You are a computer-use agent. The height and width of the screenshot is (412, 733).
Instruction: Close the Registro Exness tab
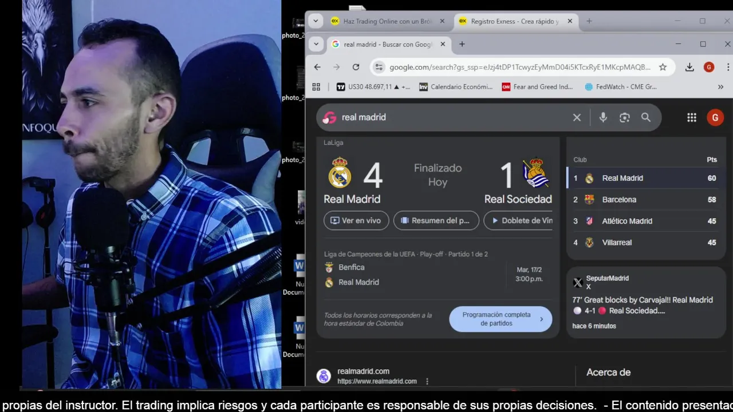pos(570,21)
